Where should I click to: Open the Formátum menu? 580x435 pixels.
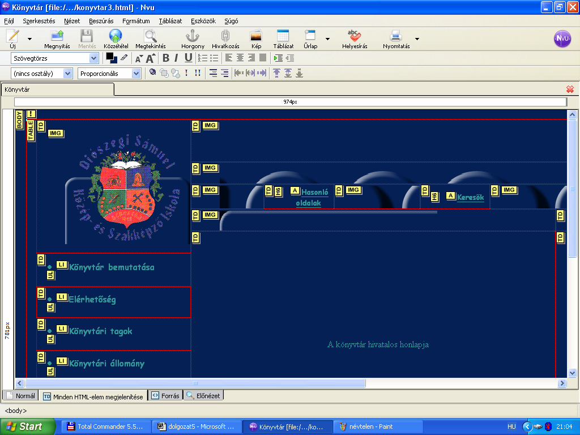pyautogui.click(x=136, y=21)
